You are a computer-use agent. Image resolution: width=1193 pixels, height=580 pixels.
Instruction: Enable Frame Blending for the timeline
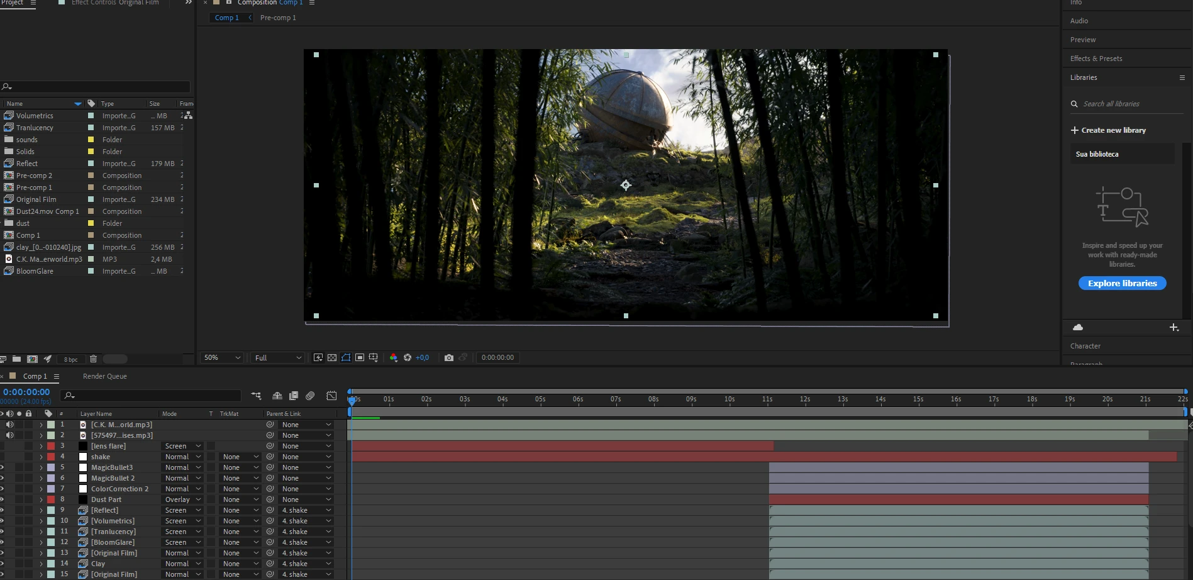294,396
